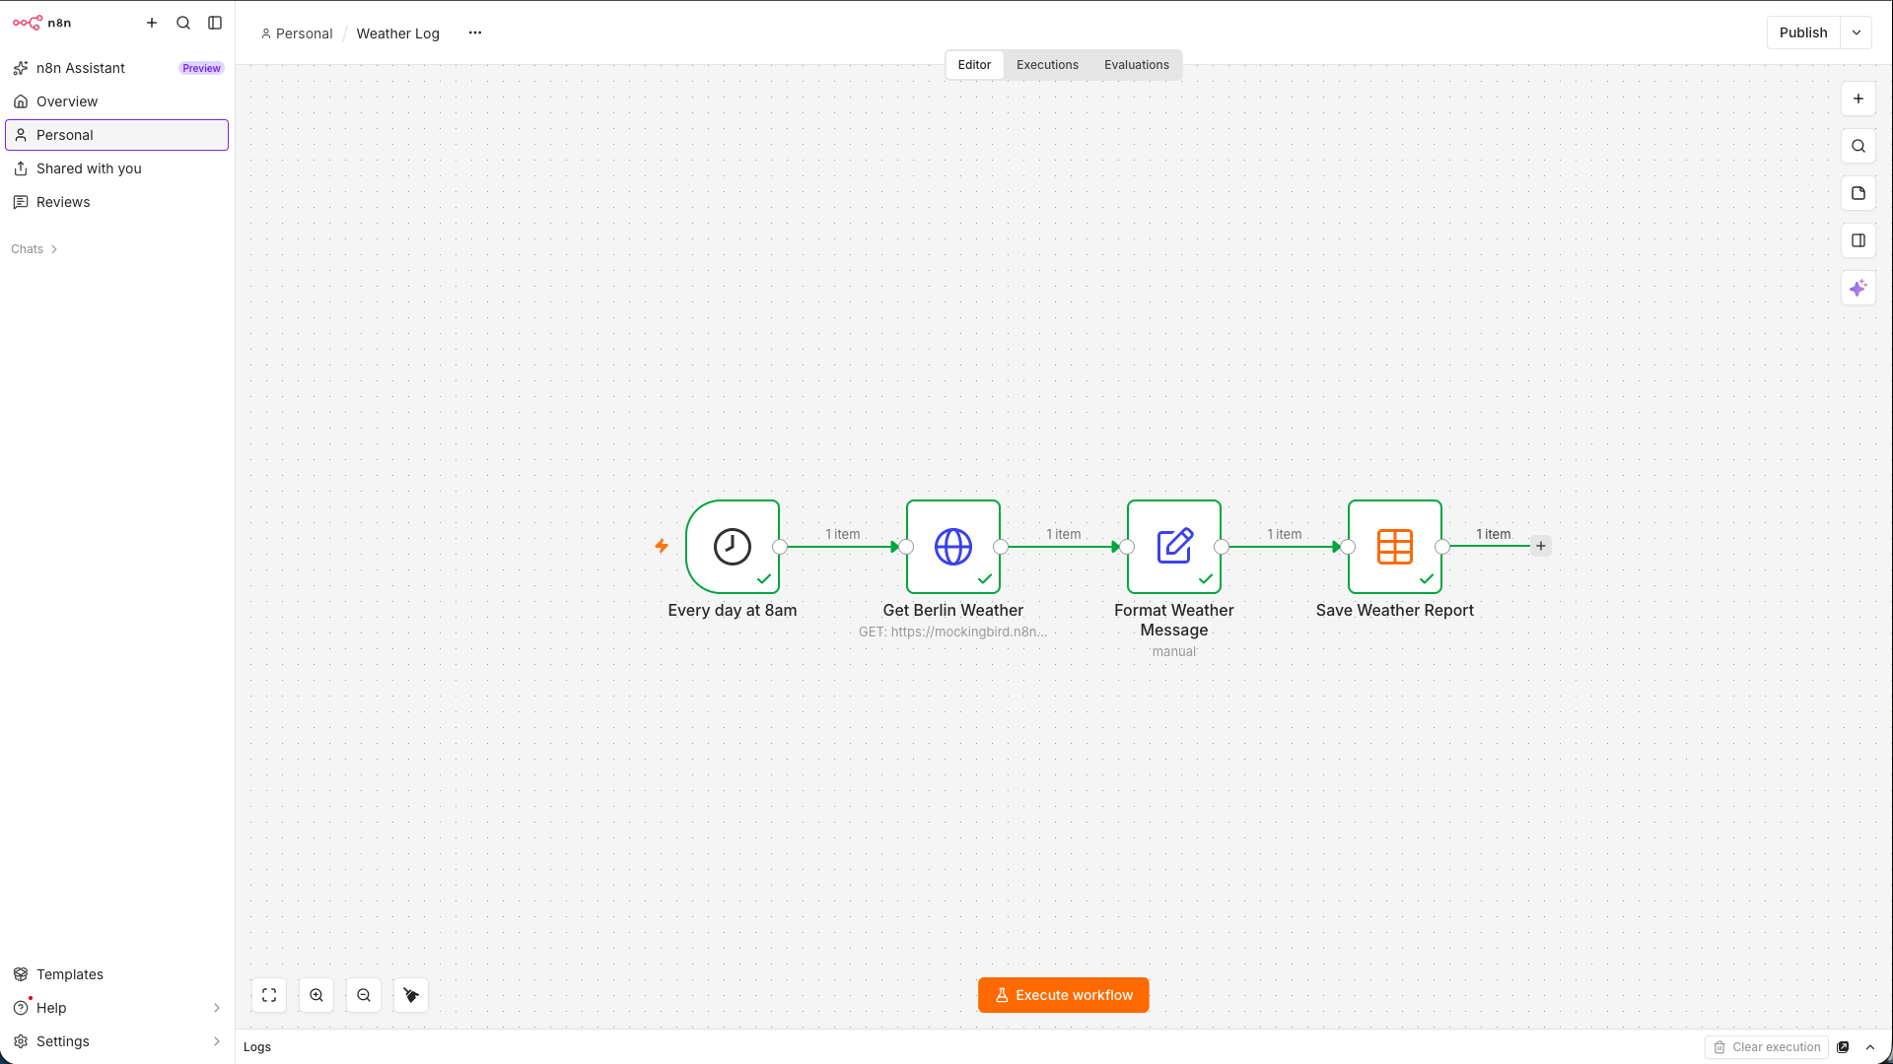The image size is (1893, 1064).
Task: Add node after Save Weather Report output
Action: [1541, 546]
